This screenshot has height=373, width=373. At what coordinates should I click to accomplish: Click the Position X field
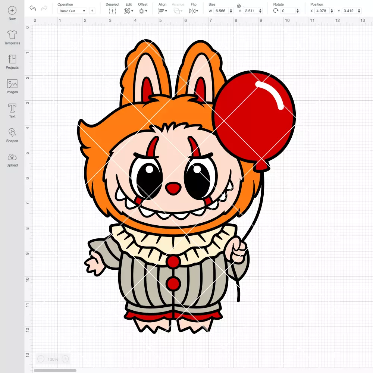322,11
